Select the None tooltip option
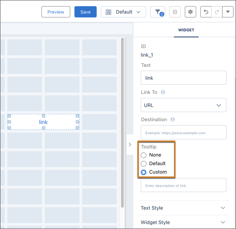 [x=144, y=155]
